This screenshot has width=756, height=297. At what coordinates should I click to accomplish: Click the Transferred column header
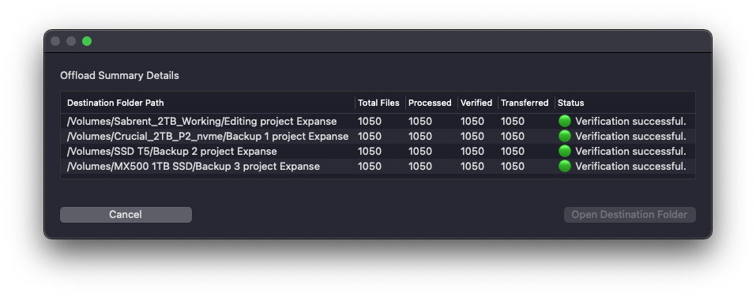525,103
